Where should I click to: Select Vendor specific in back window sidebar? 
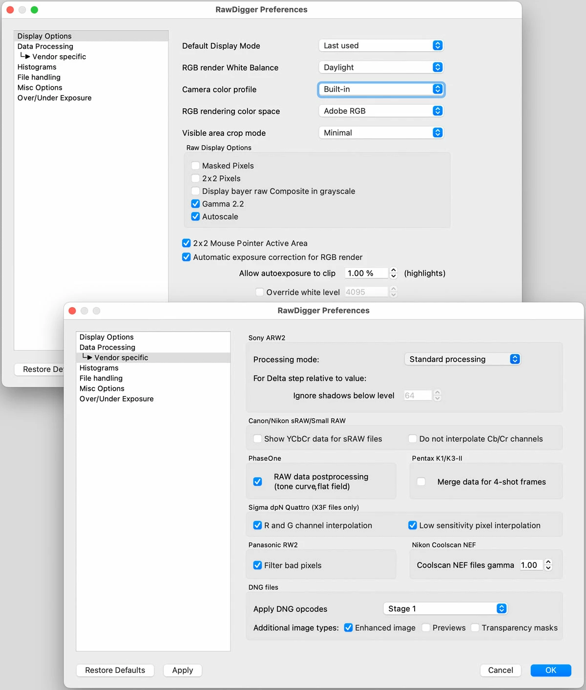(91, 57)
